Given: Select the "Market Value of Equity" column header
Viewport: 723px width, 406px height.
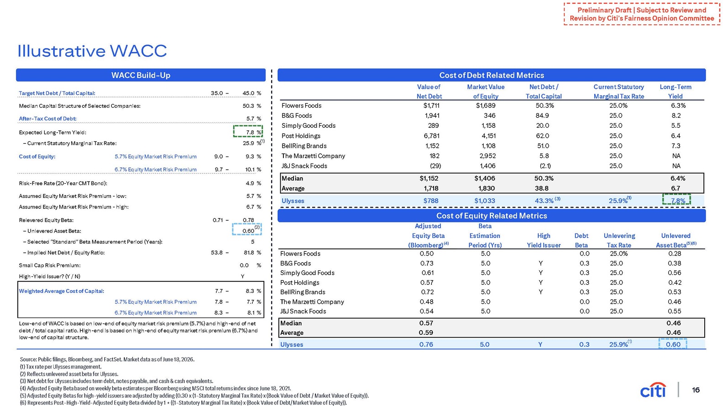Looking at the screenshot, I should point(485,92).
